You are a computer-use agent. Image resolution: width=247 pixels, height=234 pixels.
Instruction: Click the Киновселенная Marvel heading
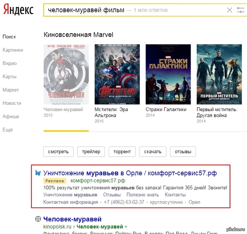(79, 35)
